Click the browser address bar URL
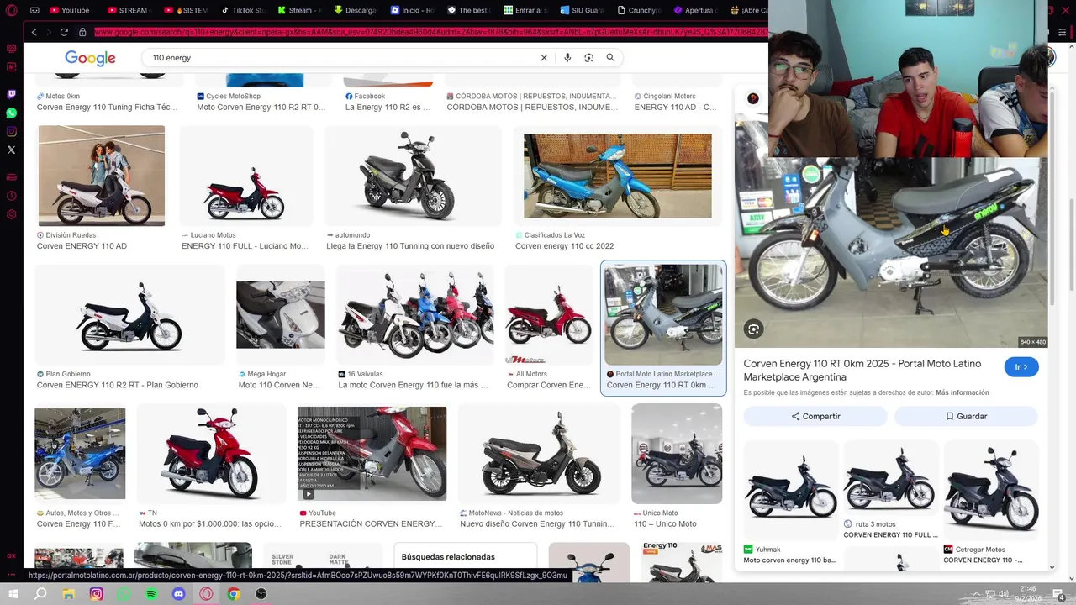The image size is (1076, 605). pyautogui.click(x=430, y=32)
